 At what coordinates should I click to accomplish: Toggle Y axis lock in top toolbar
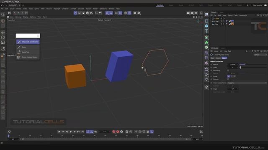tap(18, 13)
